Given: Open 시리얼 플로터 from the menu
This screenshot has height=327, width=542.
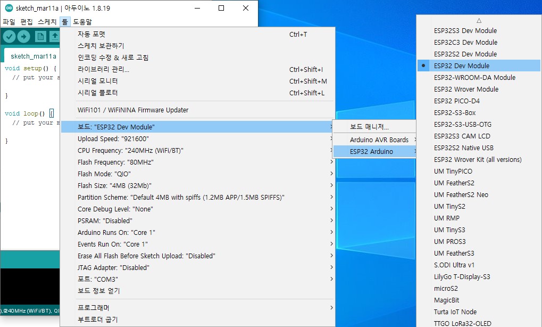Looking at the screenshot, I should coord(197,93).
